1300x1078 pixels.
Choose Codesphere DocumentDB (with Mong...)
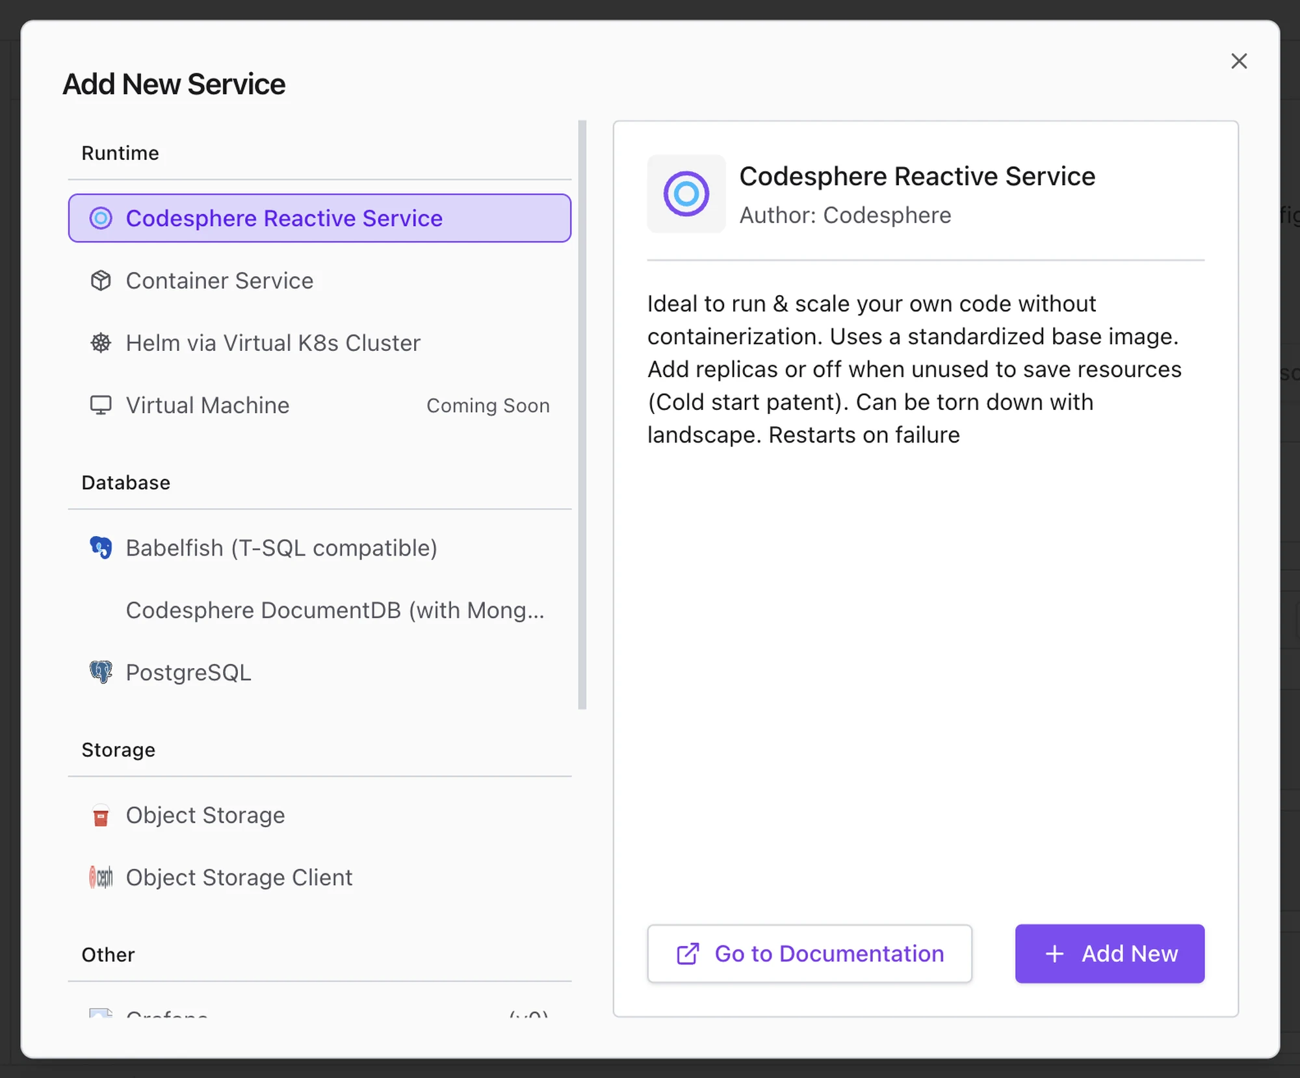coord(320,610)
